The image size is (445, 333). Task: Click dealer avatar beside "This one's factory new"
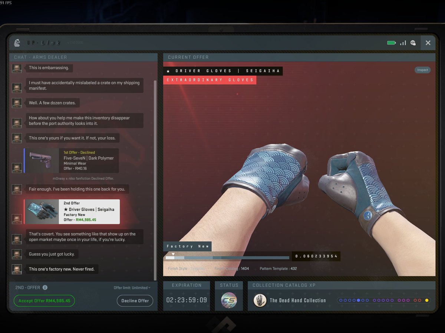point(16,269)
